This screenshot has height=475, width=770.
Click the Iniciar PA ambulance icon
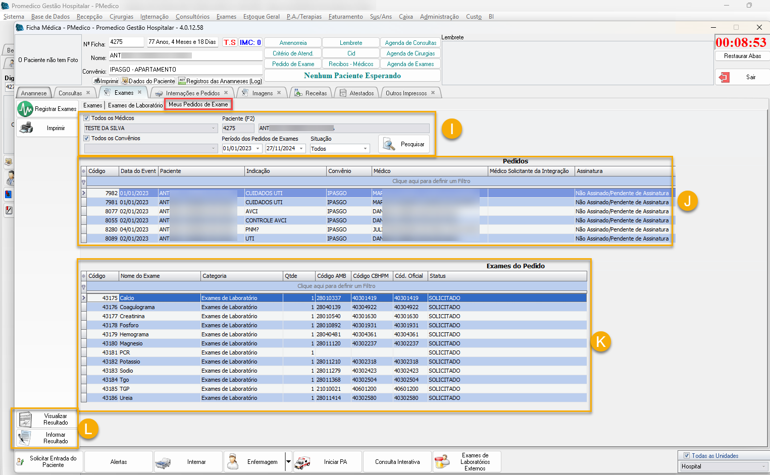click(302, 462)
